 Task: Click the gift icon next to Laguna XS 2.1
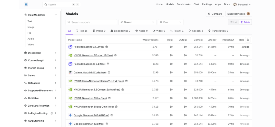[108, 64]
